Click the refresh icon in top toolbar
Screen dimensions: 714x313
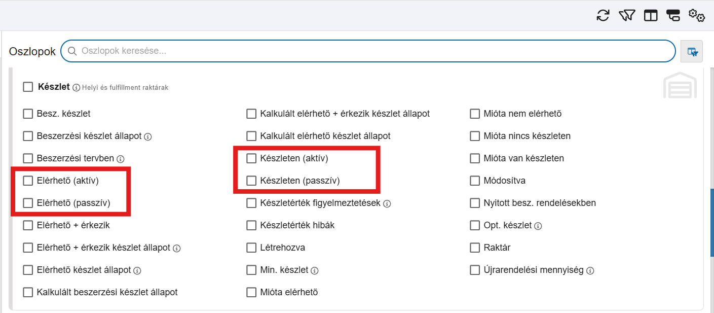(x=603, y=15)
